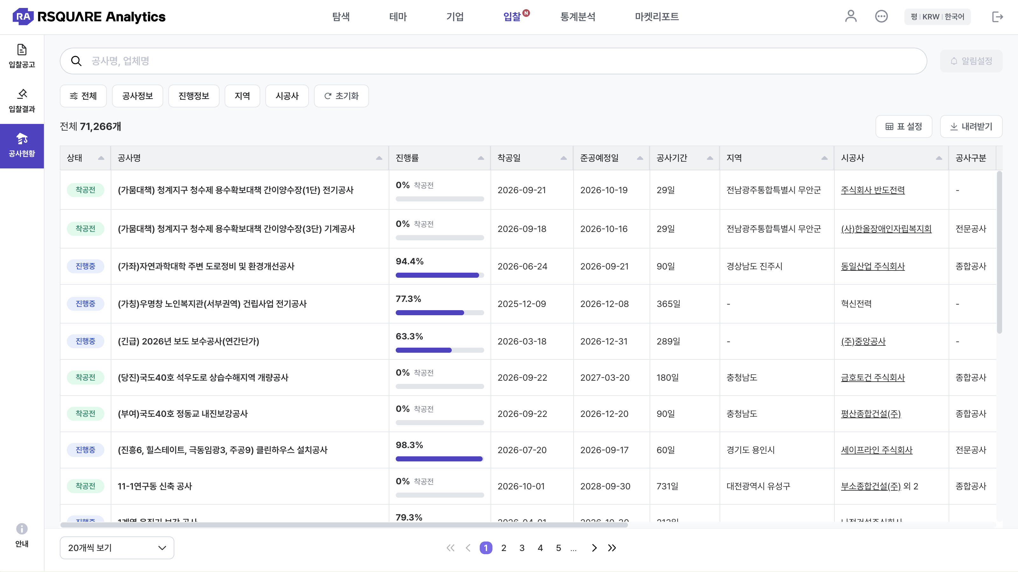The width and height of the screenshot is (1018, 572).
Task: Open the 평 | KRW | 한국어 settings selector
Action: (938, 17)
